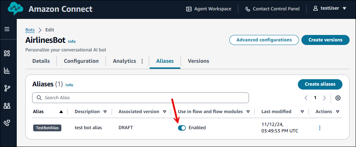Open the users sidebar icon
This screenshot has height=147, width=356.
(x=7, y=106)
